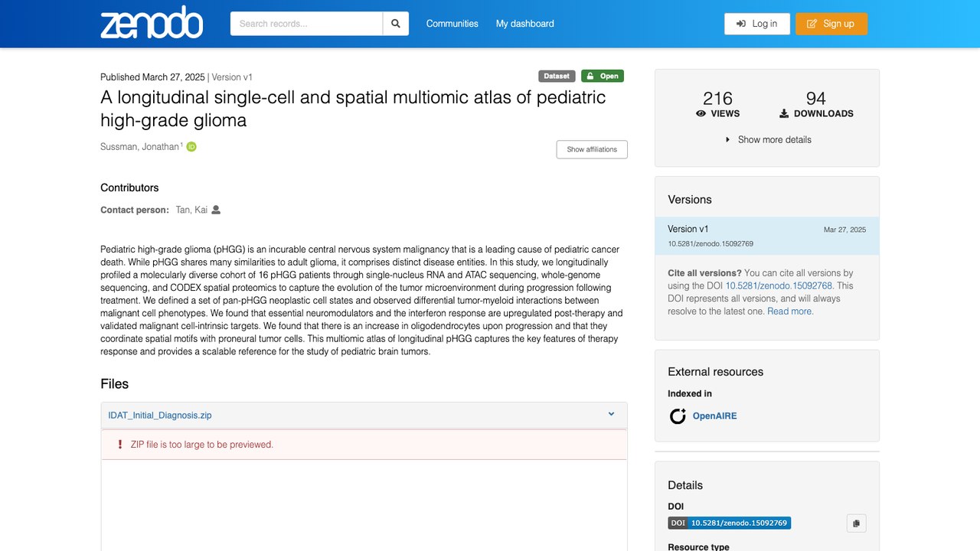Image resolution: width=980 pixels, height=551 pixels.
Task: Click the person icon beside Tan, Kai
Action: tap(216, 210)
